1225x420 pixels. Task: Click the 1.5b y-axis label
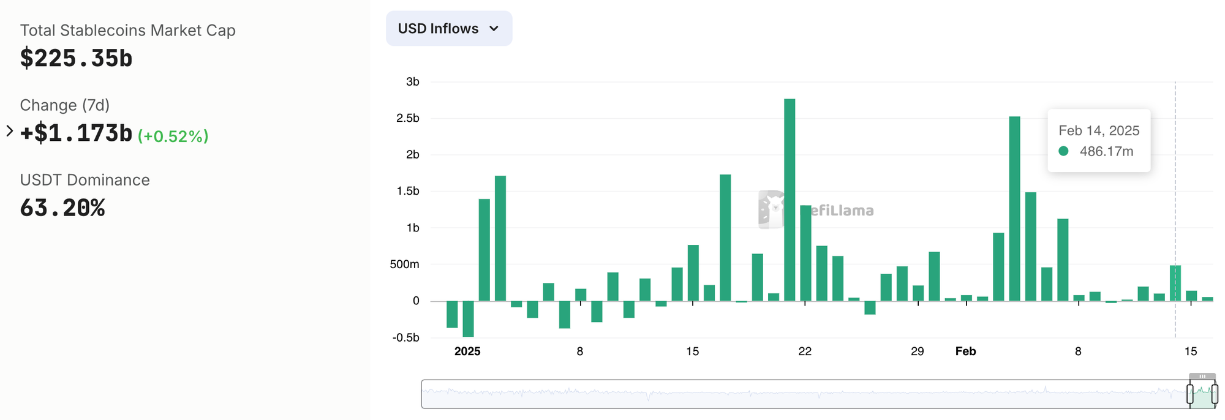pyautogui.click(x=408, y=191)
